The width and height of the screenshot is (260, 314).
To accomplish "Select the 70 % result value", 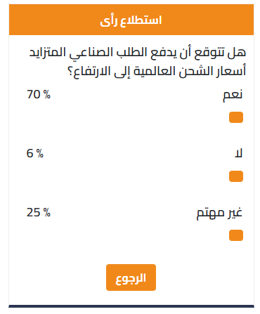I will pyautogui.click(x=39, y=95).
